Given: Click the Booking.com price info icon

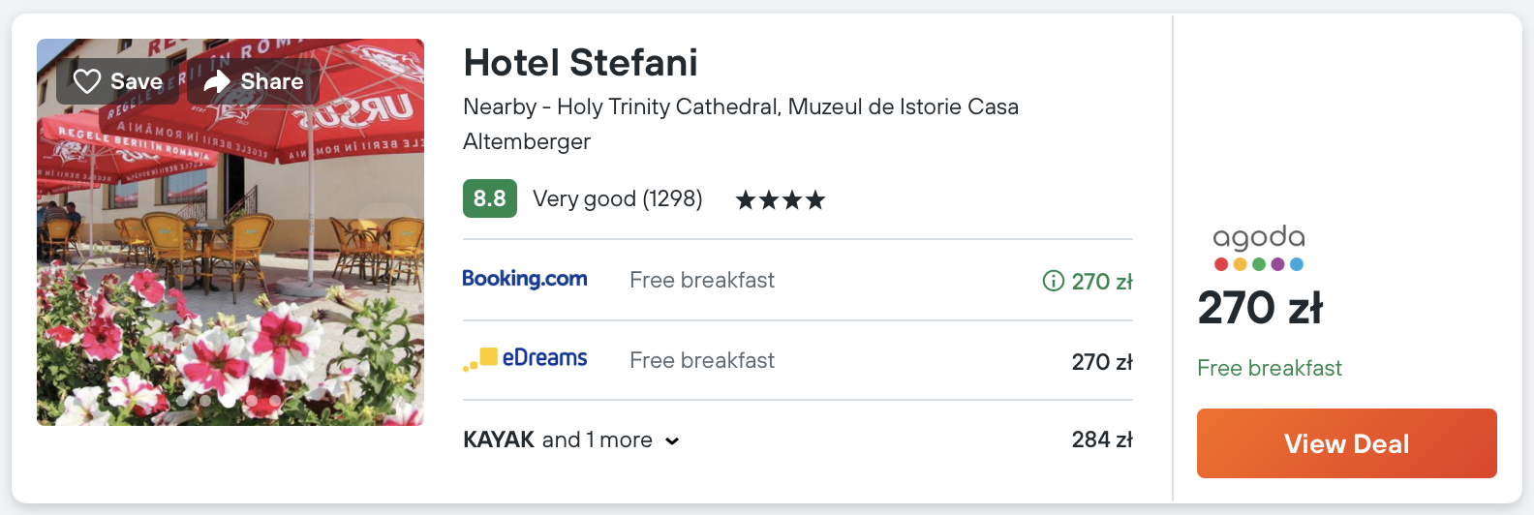Looking at the screenshot, I should click(1053, 281).
